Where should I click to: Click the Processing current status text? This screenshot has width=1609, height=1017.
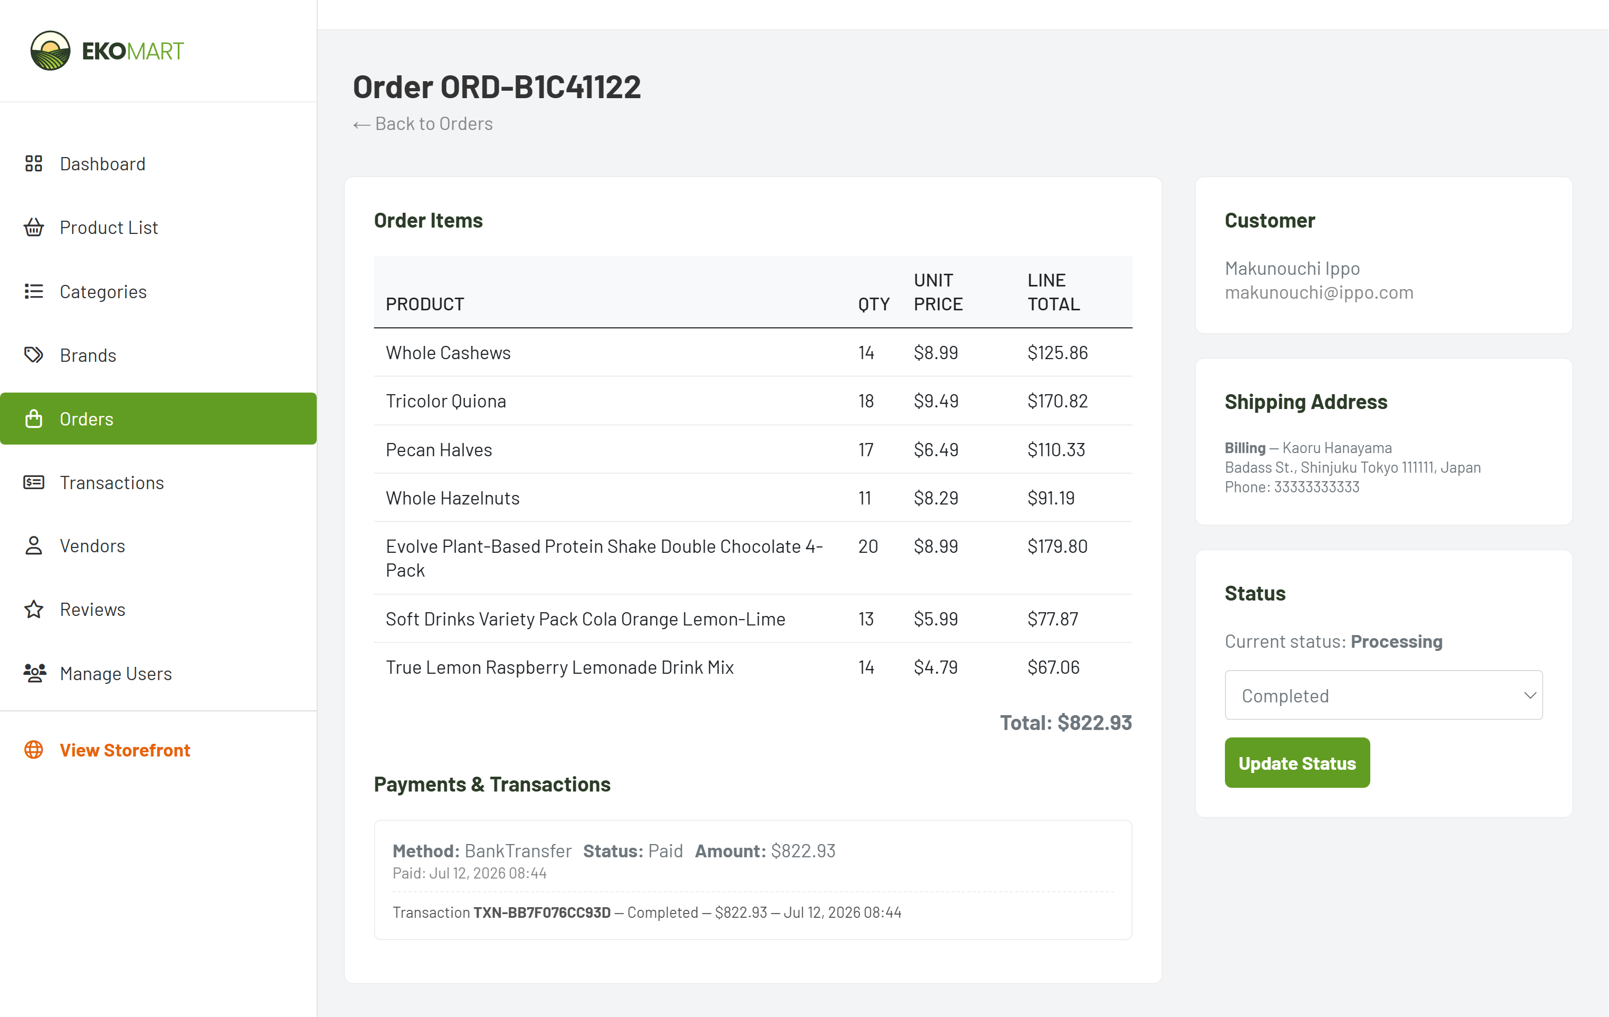click(1396, 641)
